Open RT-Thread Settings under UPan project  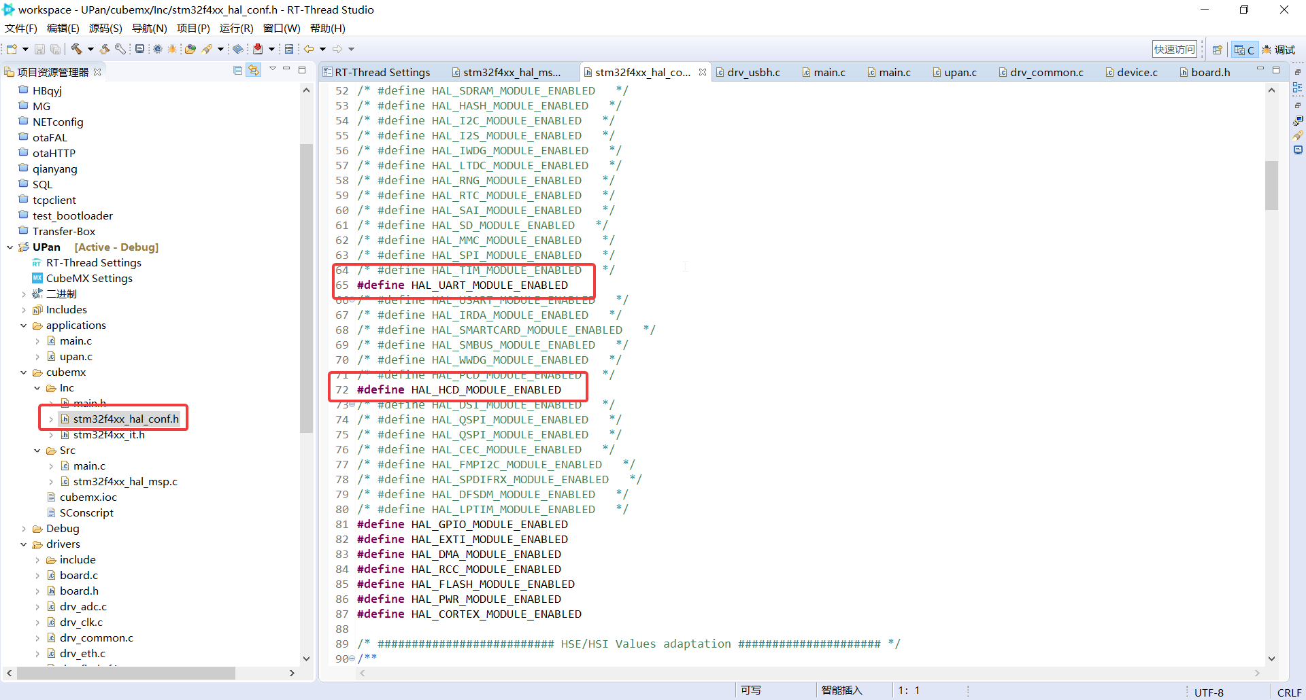(93, 262)
